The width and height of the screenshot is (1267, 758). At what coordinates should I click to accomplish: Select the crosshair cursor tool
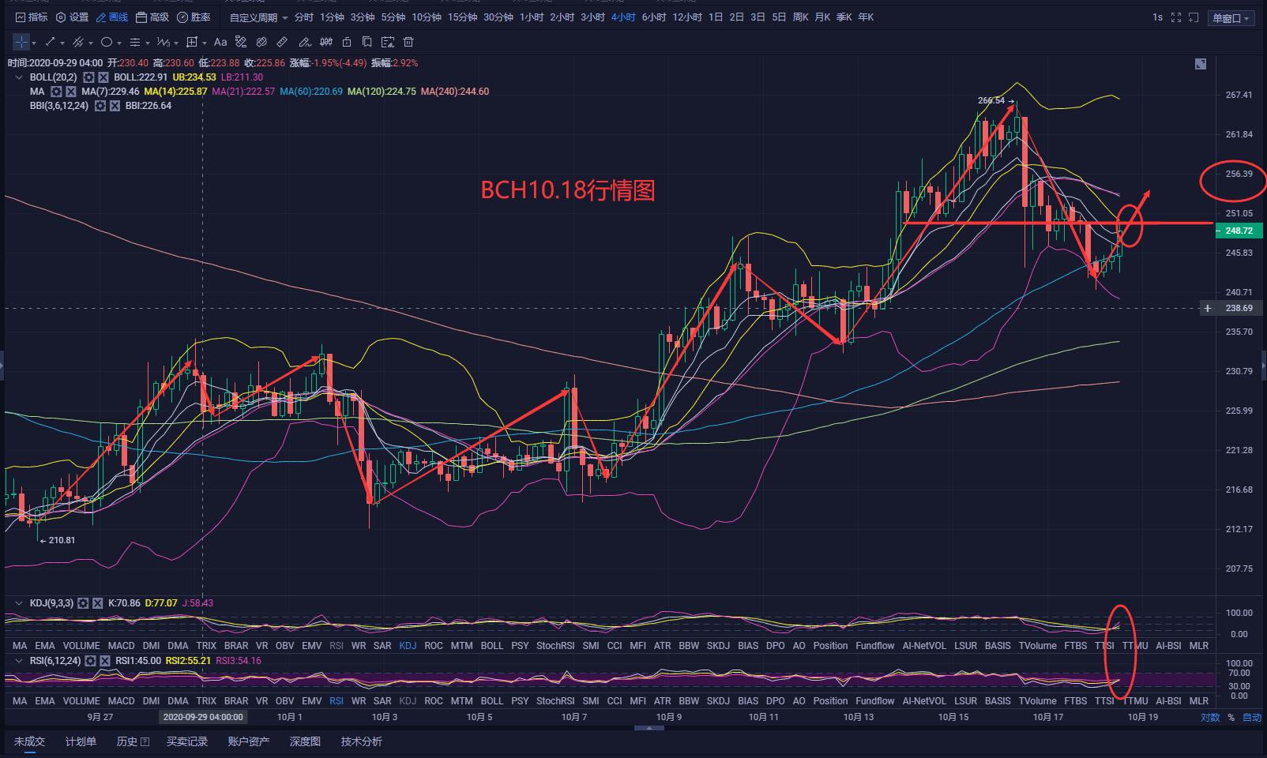coord(21,42)
